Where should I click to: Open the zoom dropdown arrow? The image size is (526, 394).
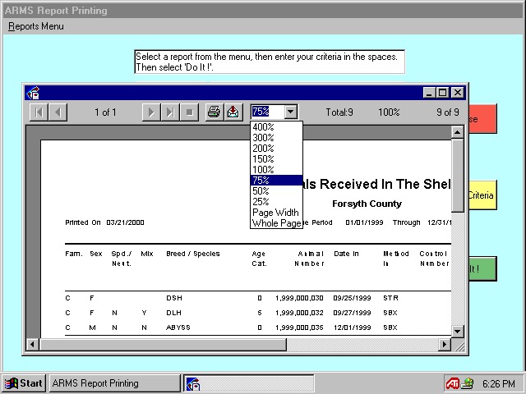[291, 112]
